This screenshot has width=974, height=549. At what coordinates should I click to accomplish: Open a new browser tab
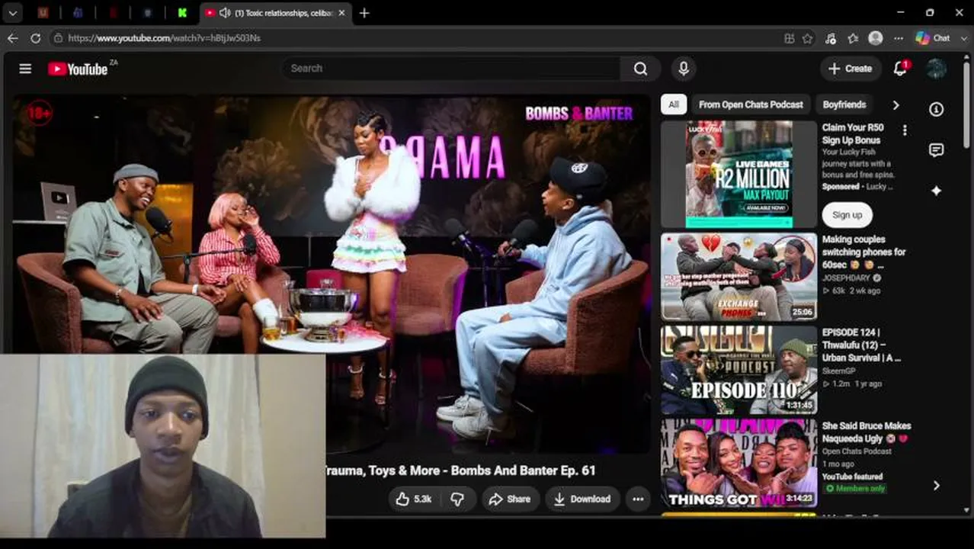[x=364, y=13]
